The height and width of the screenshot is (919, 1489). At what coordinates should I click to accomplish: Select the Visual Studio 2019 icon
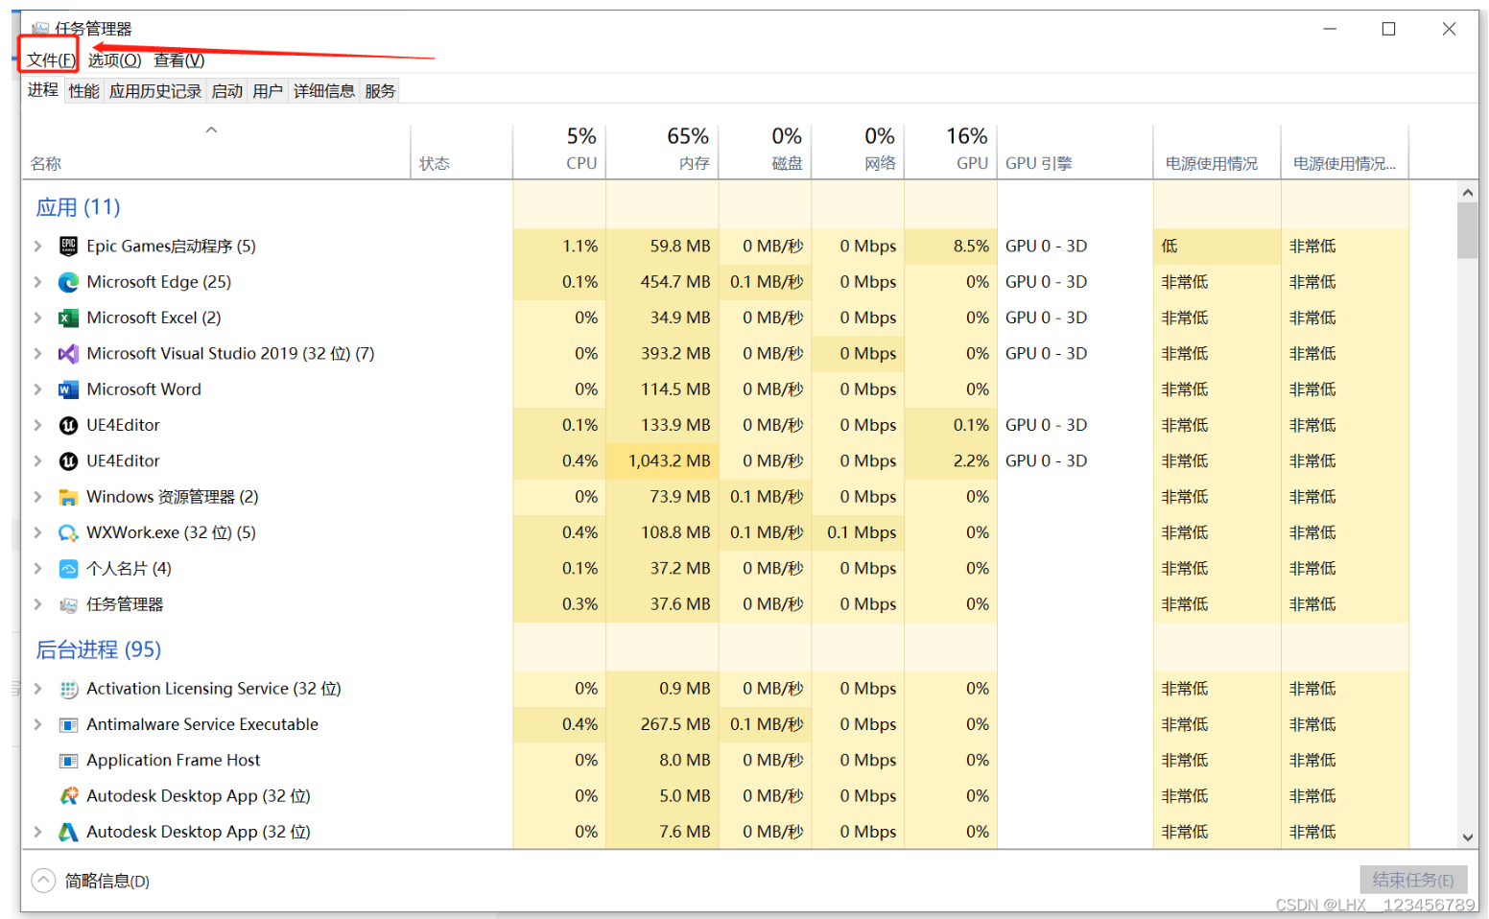(x=68, y=354)
